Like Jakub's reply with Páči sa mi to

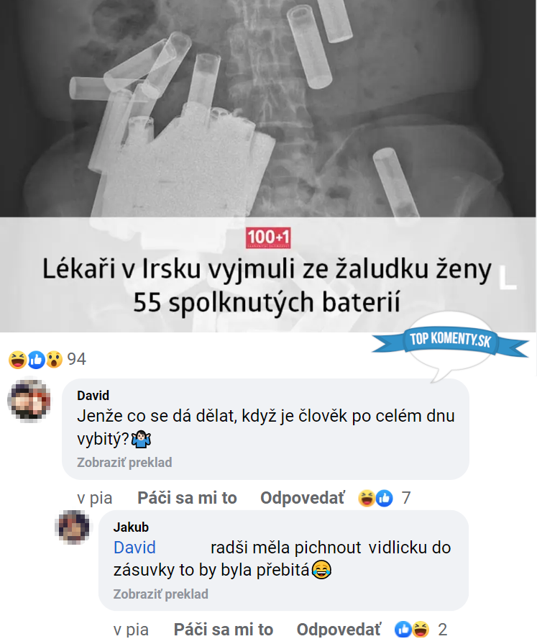224,629
